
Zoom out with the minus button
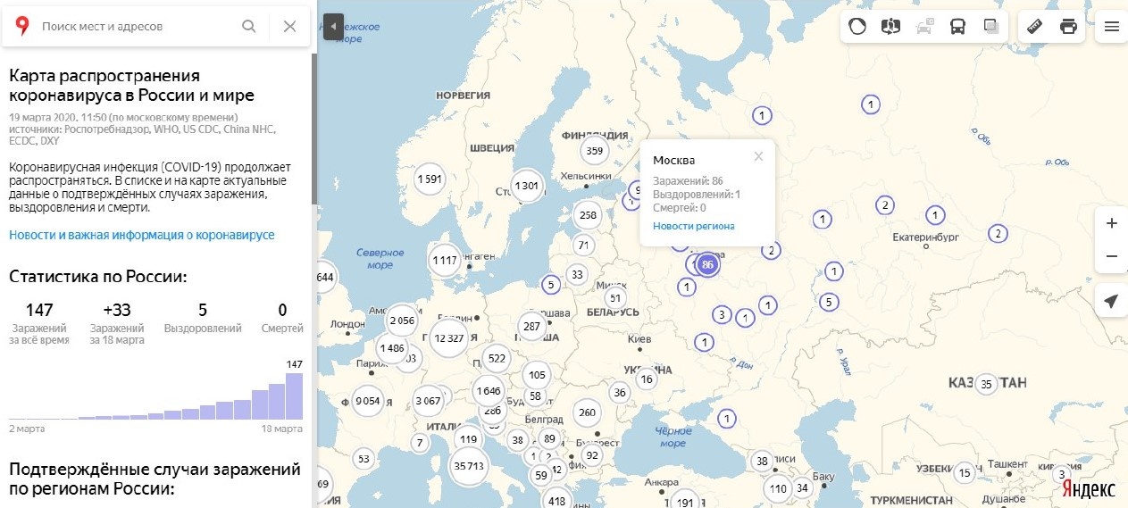[x=1112, y=256]
